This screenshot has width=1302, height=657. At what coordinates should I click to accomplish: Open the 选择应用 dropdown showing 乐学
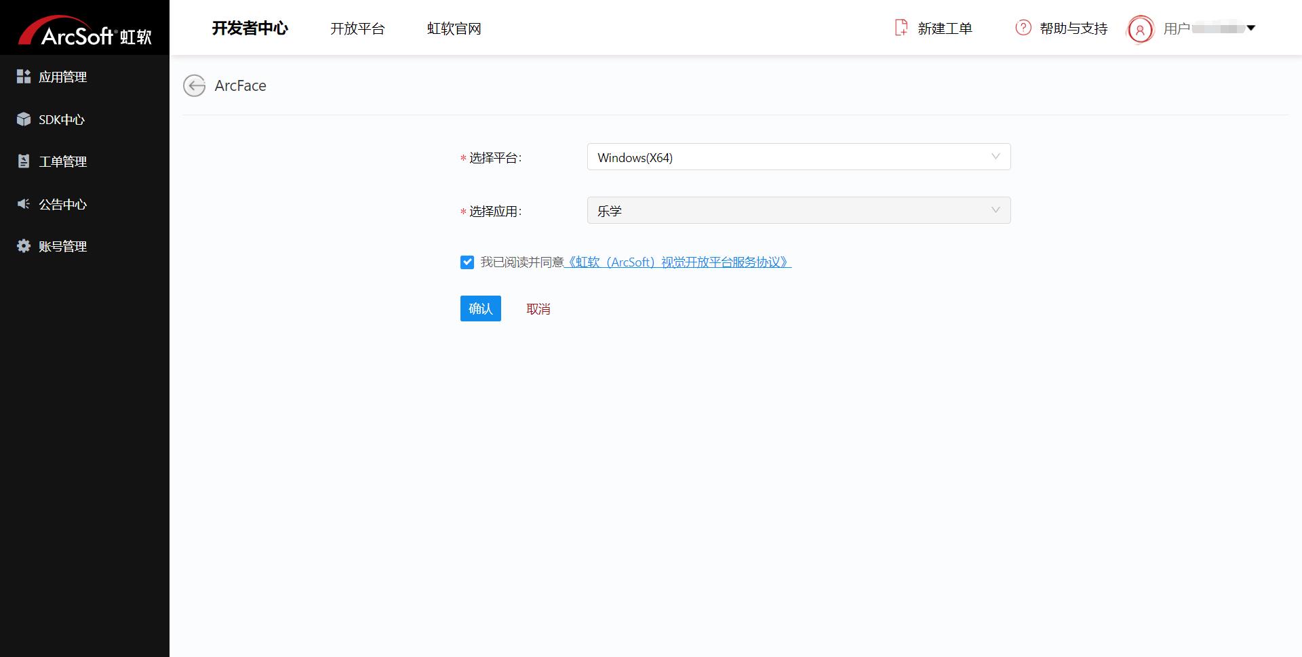799,210
